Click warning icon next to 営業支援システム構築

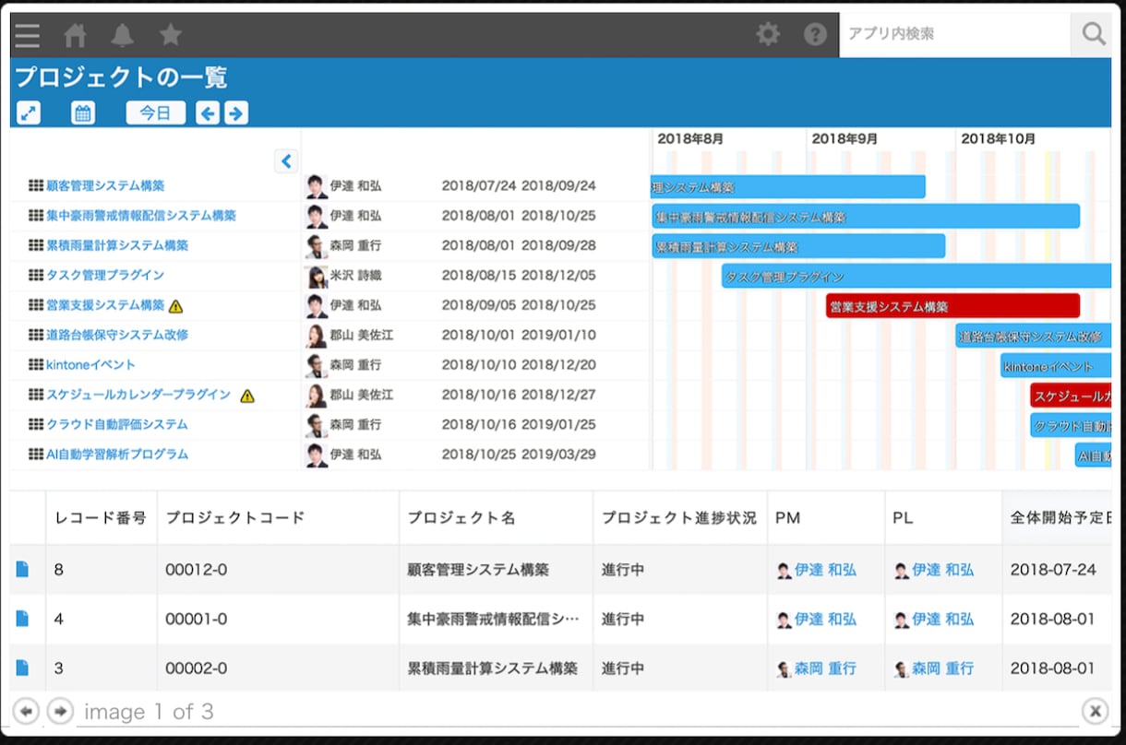tap(175, 306)
